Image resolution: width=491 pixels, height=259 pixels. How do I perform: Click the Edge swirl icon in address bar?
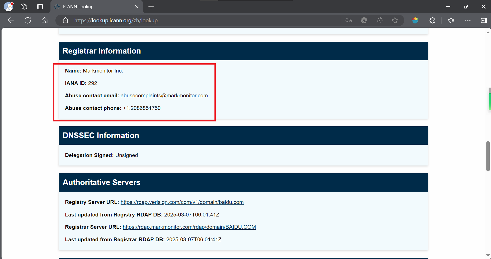pyautogui.click(x=364, y=20)
